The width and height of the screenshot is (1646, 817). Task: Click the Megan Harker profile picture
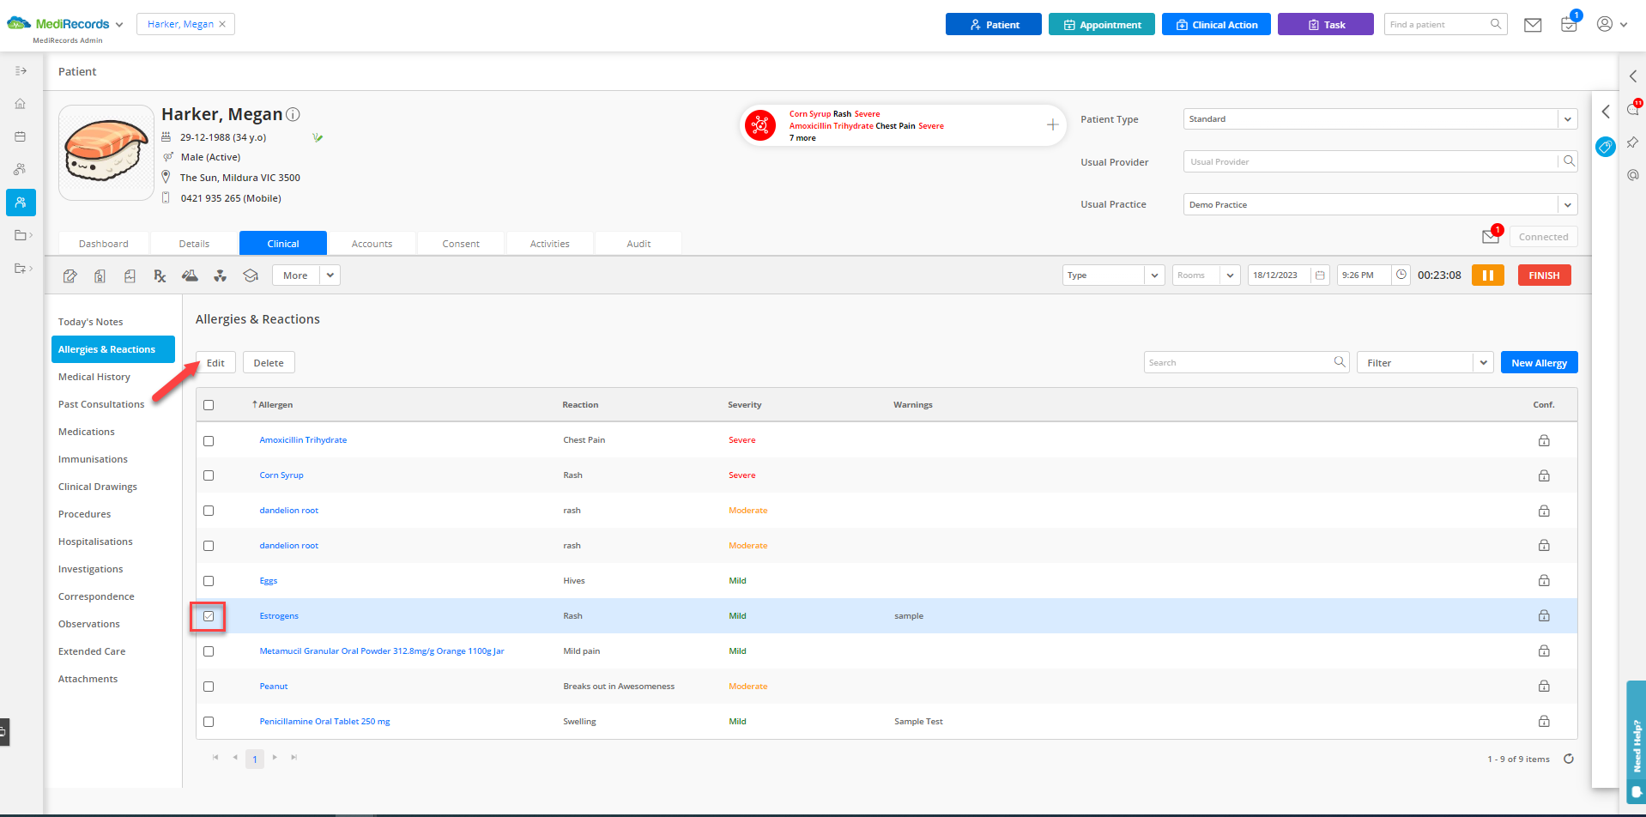point(106,153)
